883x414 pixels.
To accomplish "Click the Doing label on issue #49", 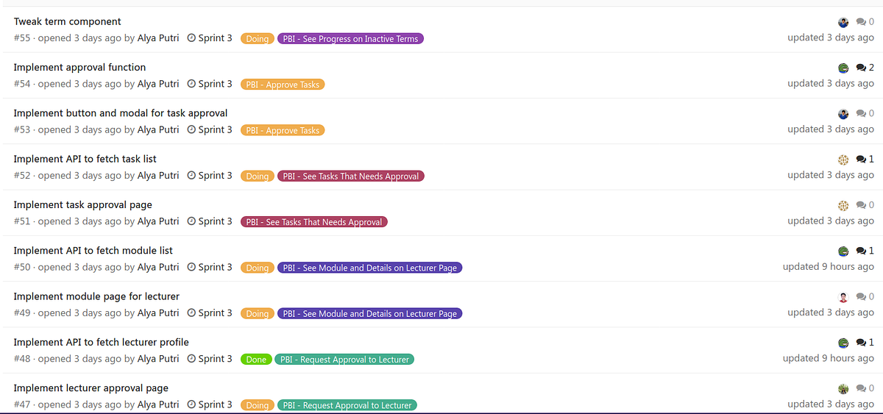I will pos(258,314).
